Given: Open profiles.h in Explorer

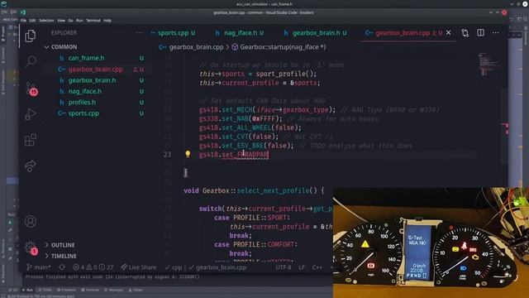Looking at the screenshot, I should tap(82, 103).
